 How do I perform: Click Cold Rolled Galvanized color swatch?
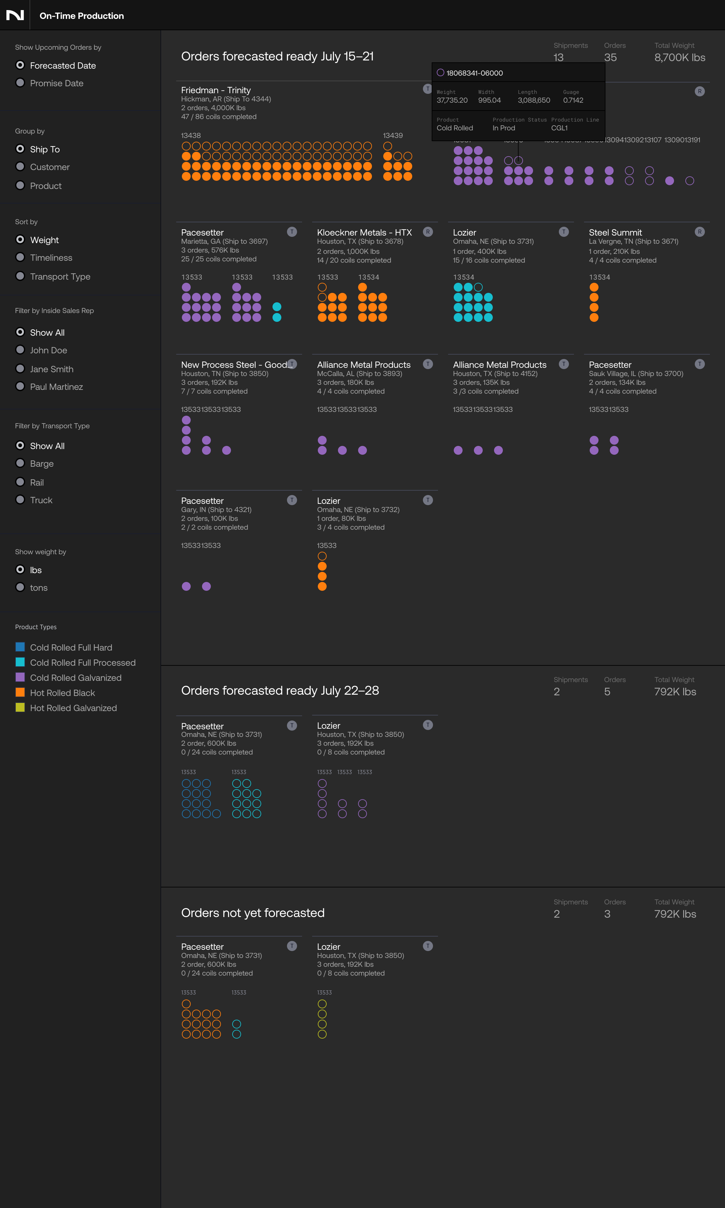pyautogui.click(x=20, y=677)
